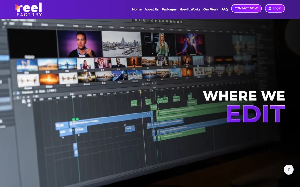Click the CONTACT NOW button

coord(246,8)
